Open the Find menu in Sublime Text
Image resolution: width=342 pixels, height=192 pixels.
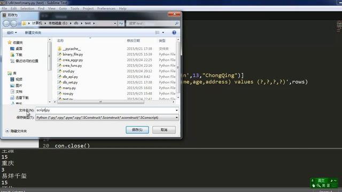click(x=41, y=9)
